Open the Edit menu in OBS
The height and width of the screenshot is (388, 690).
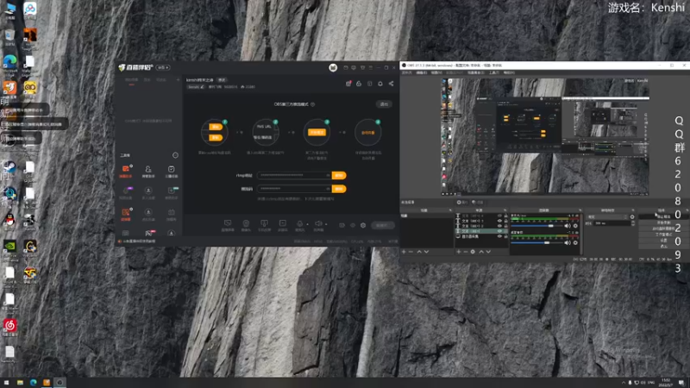point(422,72)
